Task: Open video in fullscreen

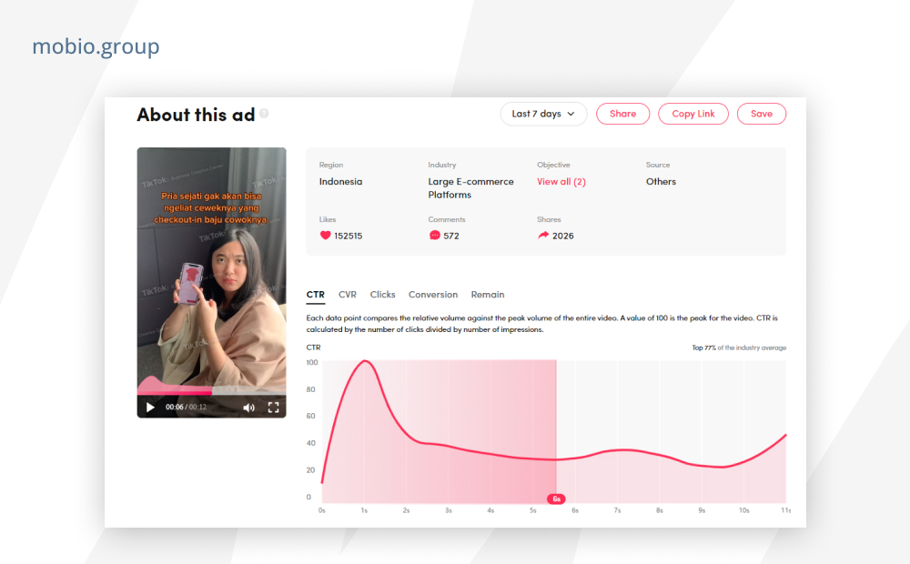Action: 273,408
